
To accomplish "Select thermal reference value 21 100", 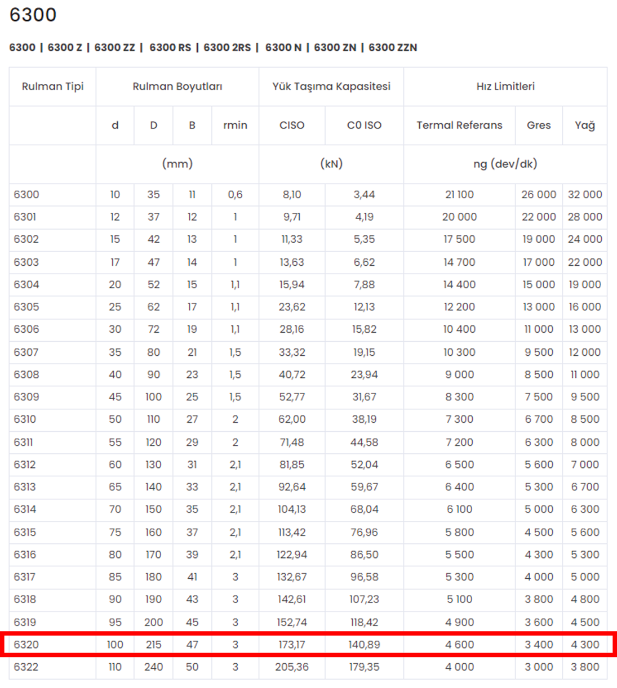I will (459, 194).
